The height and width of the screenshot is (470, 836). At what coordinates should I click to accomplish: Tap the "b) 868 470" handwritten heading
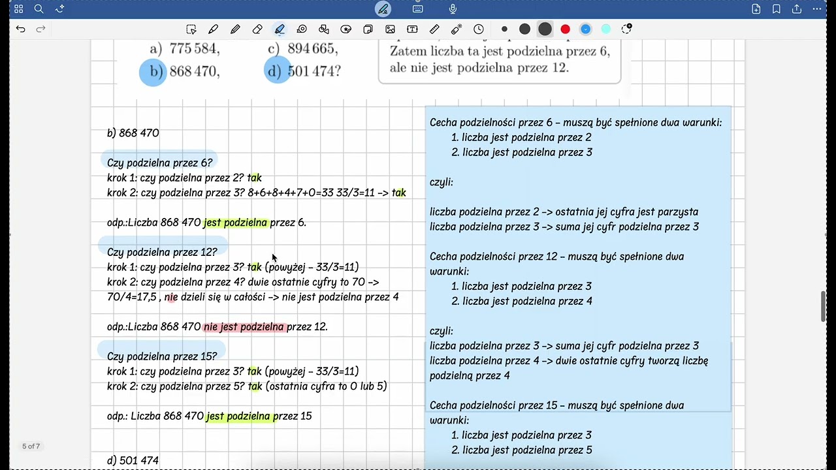pyautogui.click(x=133, y=133)
